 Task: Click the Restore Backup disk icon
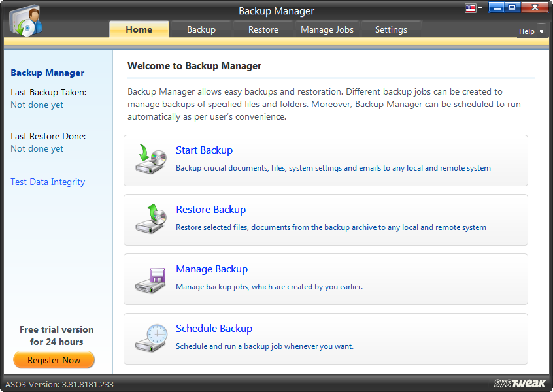tap(150, 218)
